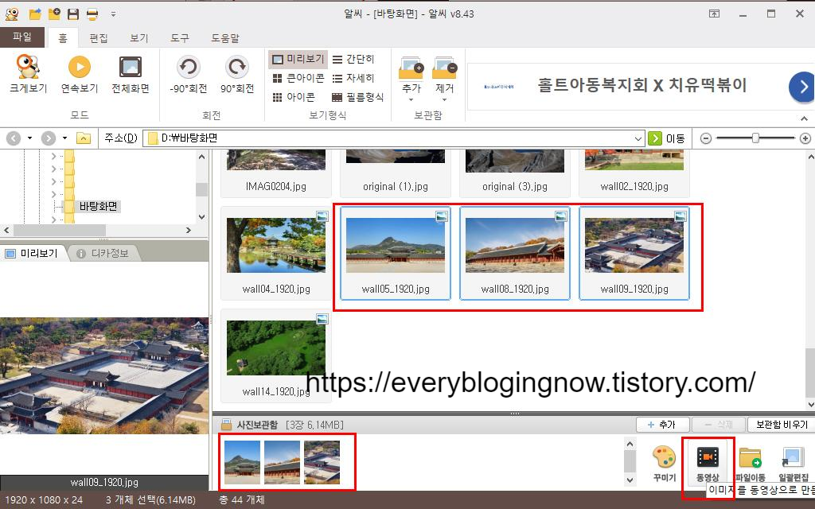Screen dimensions: 815x509
Task: Select thumbnail wall08_1920.jpg
Action: (x=515, y=254)
